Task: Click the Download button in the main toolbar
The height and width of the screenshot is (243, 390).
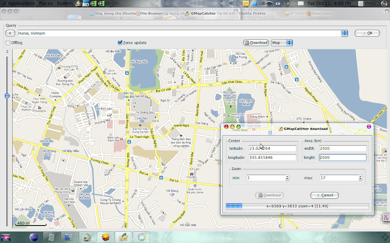Action: point(256,43)
